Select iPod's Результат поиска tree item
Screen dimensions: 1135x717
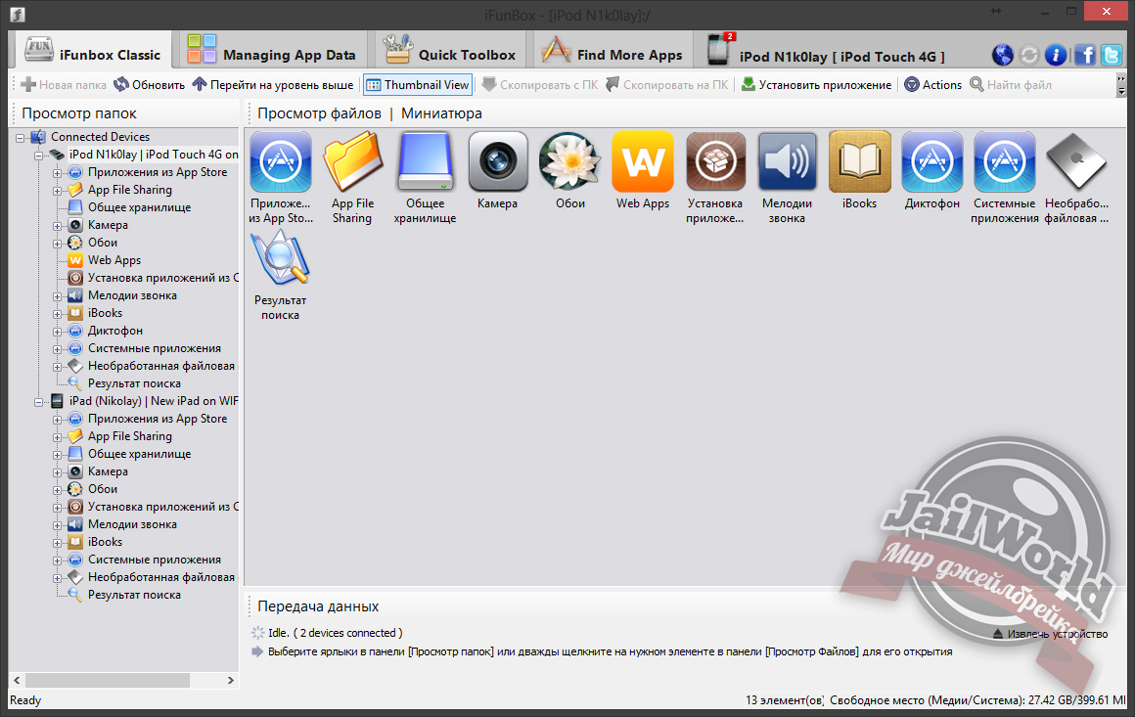tap(134, 383)
